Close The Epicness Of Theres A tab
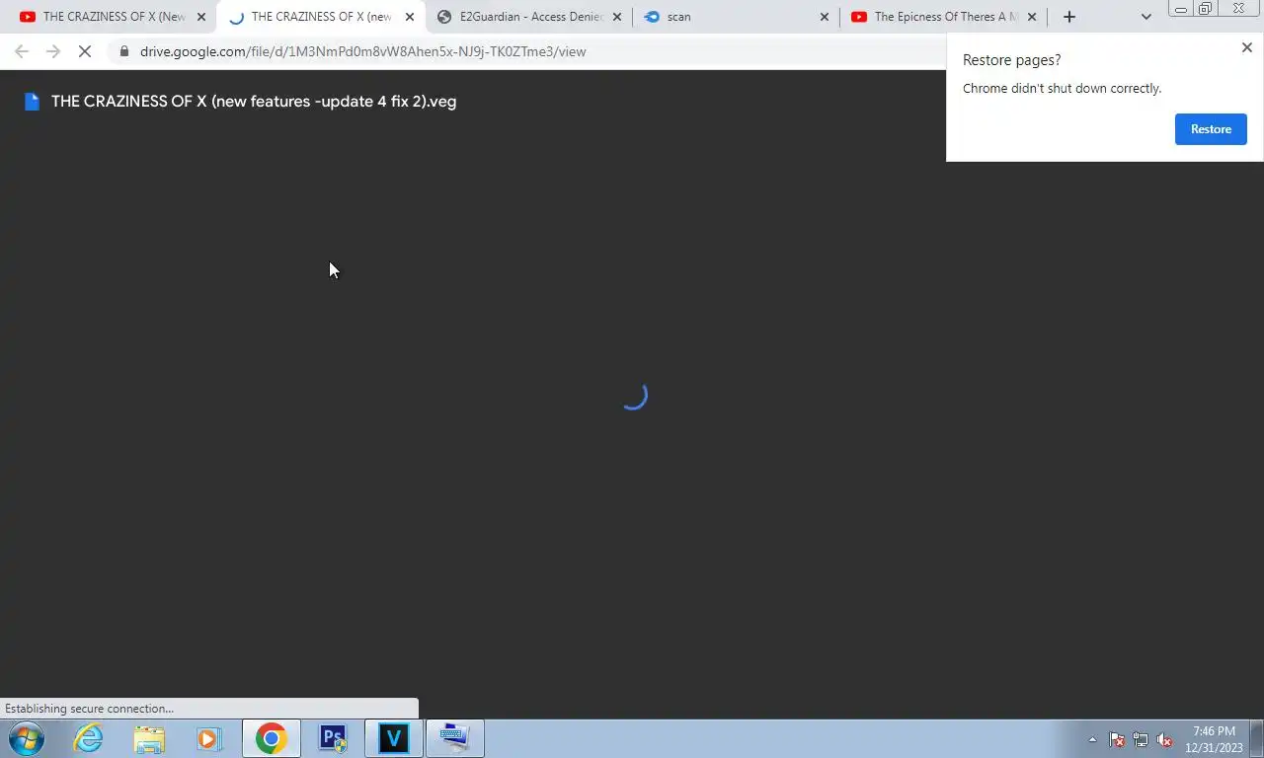Image resolution: width=1264 pixels, height=758 pixels. [1033, 17]
